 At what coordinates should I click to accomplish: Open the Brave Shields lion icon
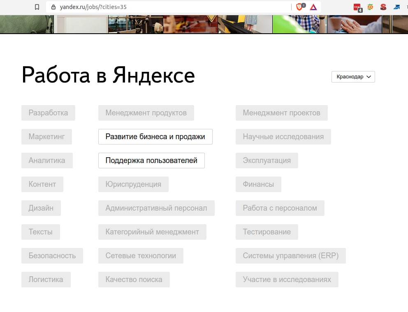300,7
